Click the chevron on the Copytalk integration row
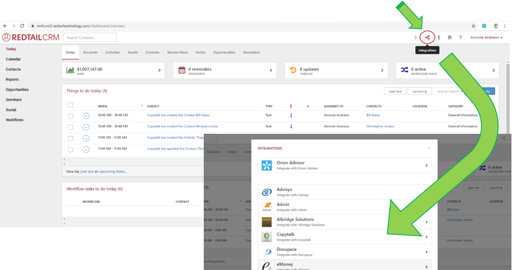512x270 pixels. click(x=427, y=237)
